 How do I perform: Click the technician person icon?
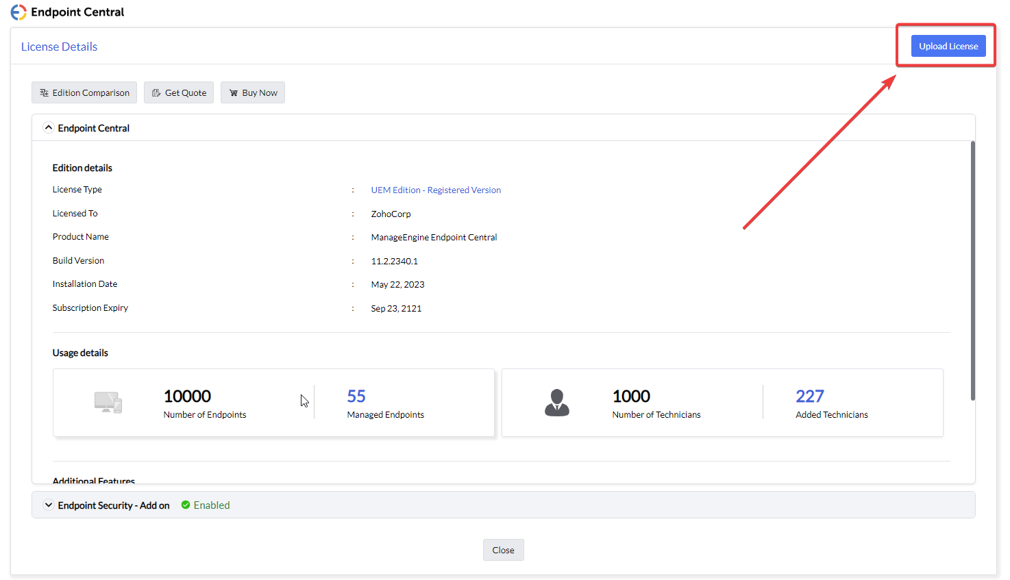556,403
